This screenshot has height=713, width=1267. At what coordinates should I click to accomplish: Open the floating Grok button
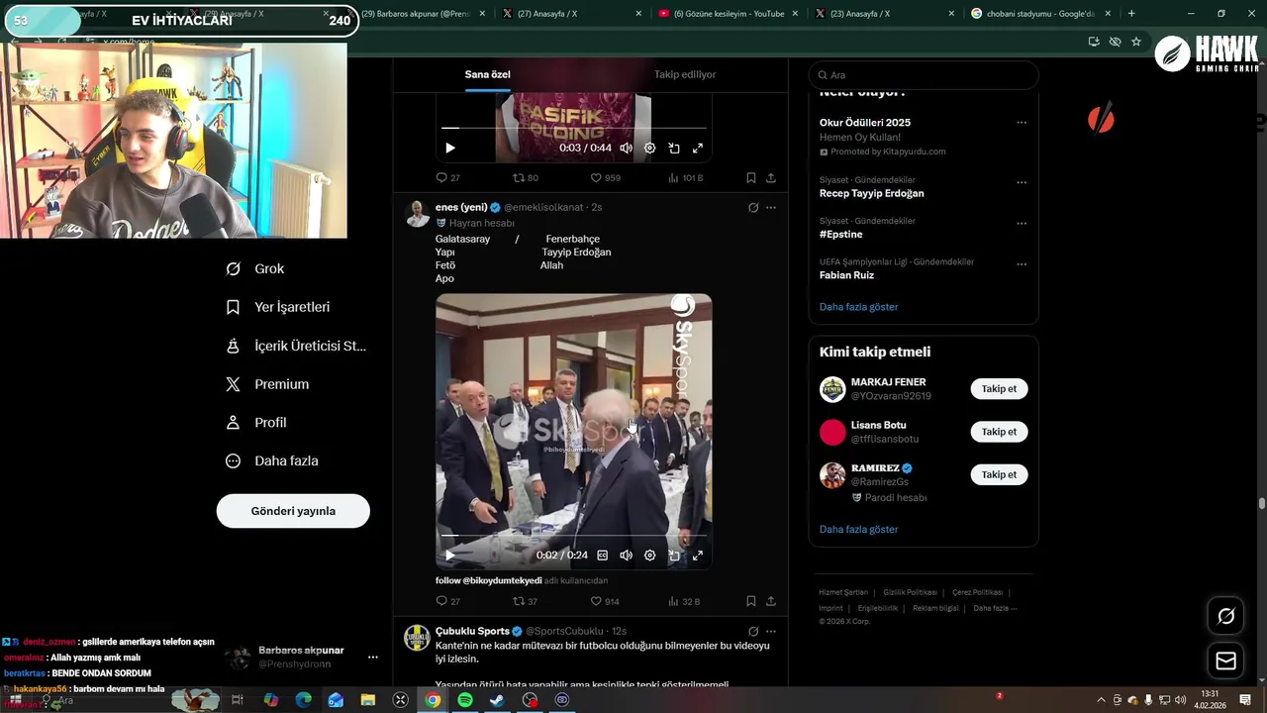click(1225, 616)
